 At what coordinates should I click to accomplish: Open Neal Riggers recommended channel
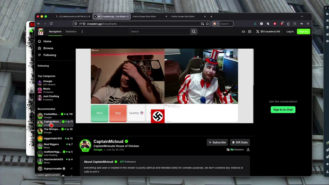pos(55,146)
